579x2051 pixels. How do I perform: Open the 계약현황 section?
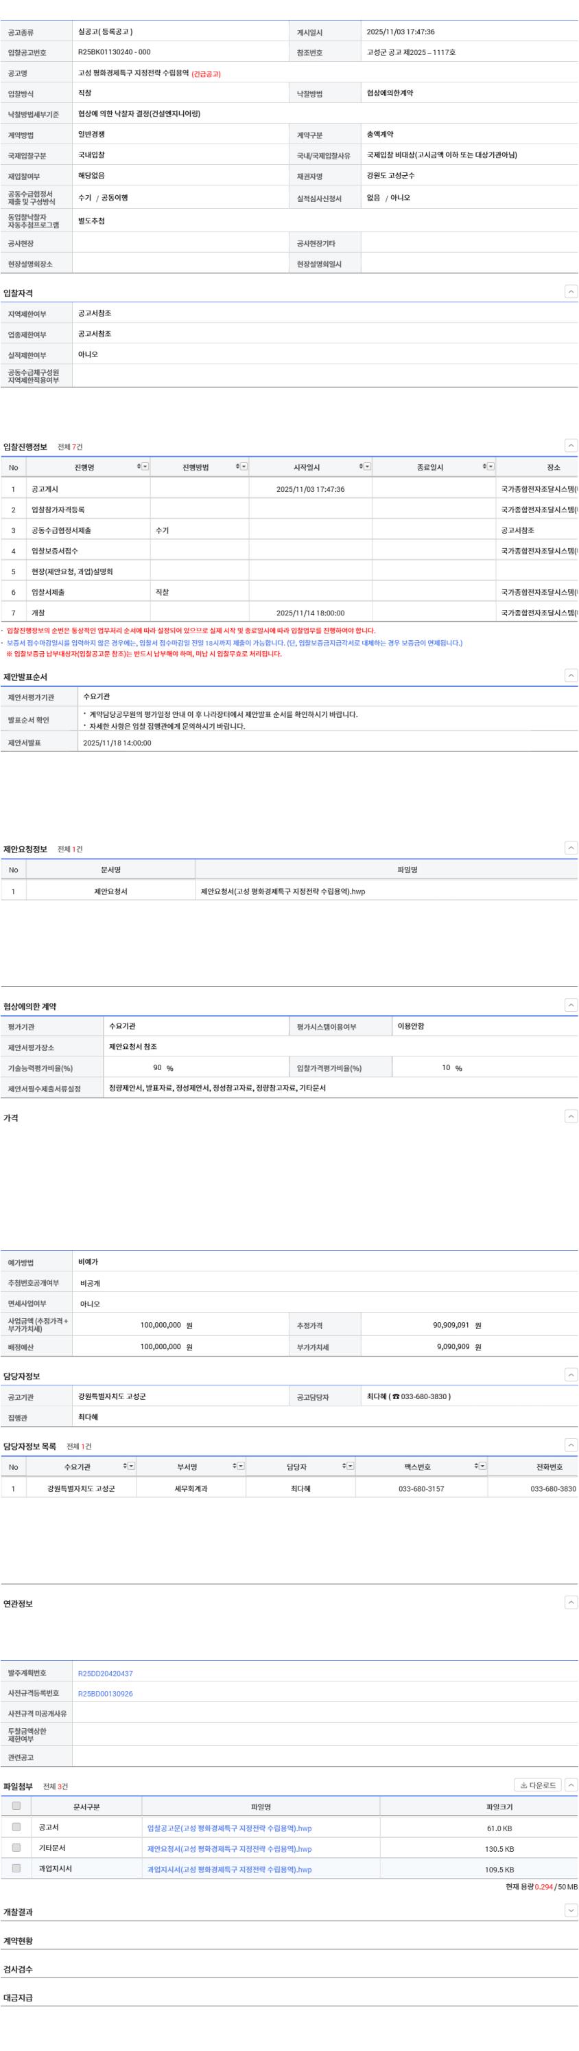[x=19, y=1941]
